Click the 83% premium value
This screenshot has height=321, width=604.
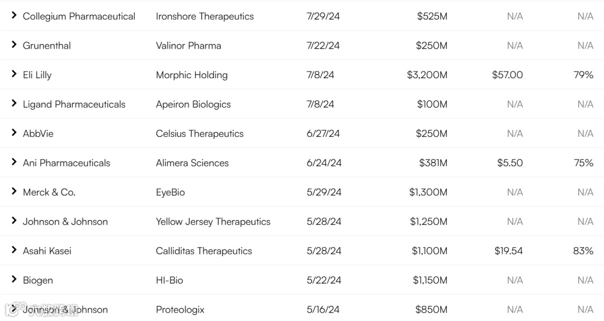(583, 251)
